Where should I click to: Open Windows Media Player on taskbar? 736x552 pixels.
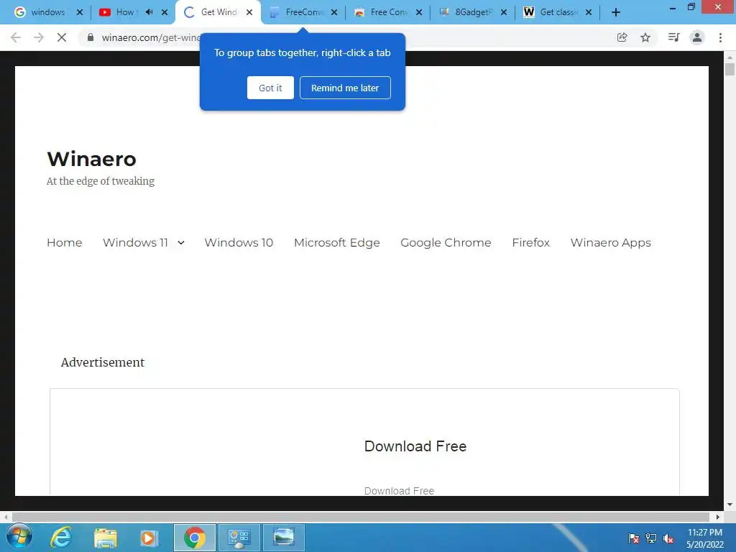(x=149, y=538)
